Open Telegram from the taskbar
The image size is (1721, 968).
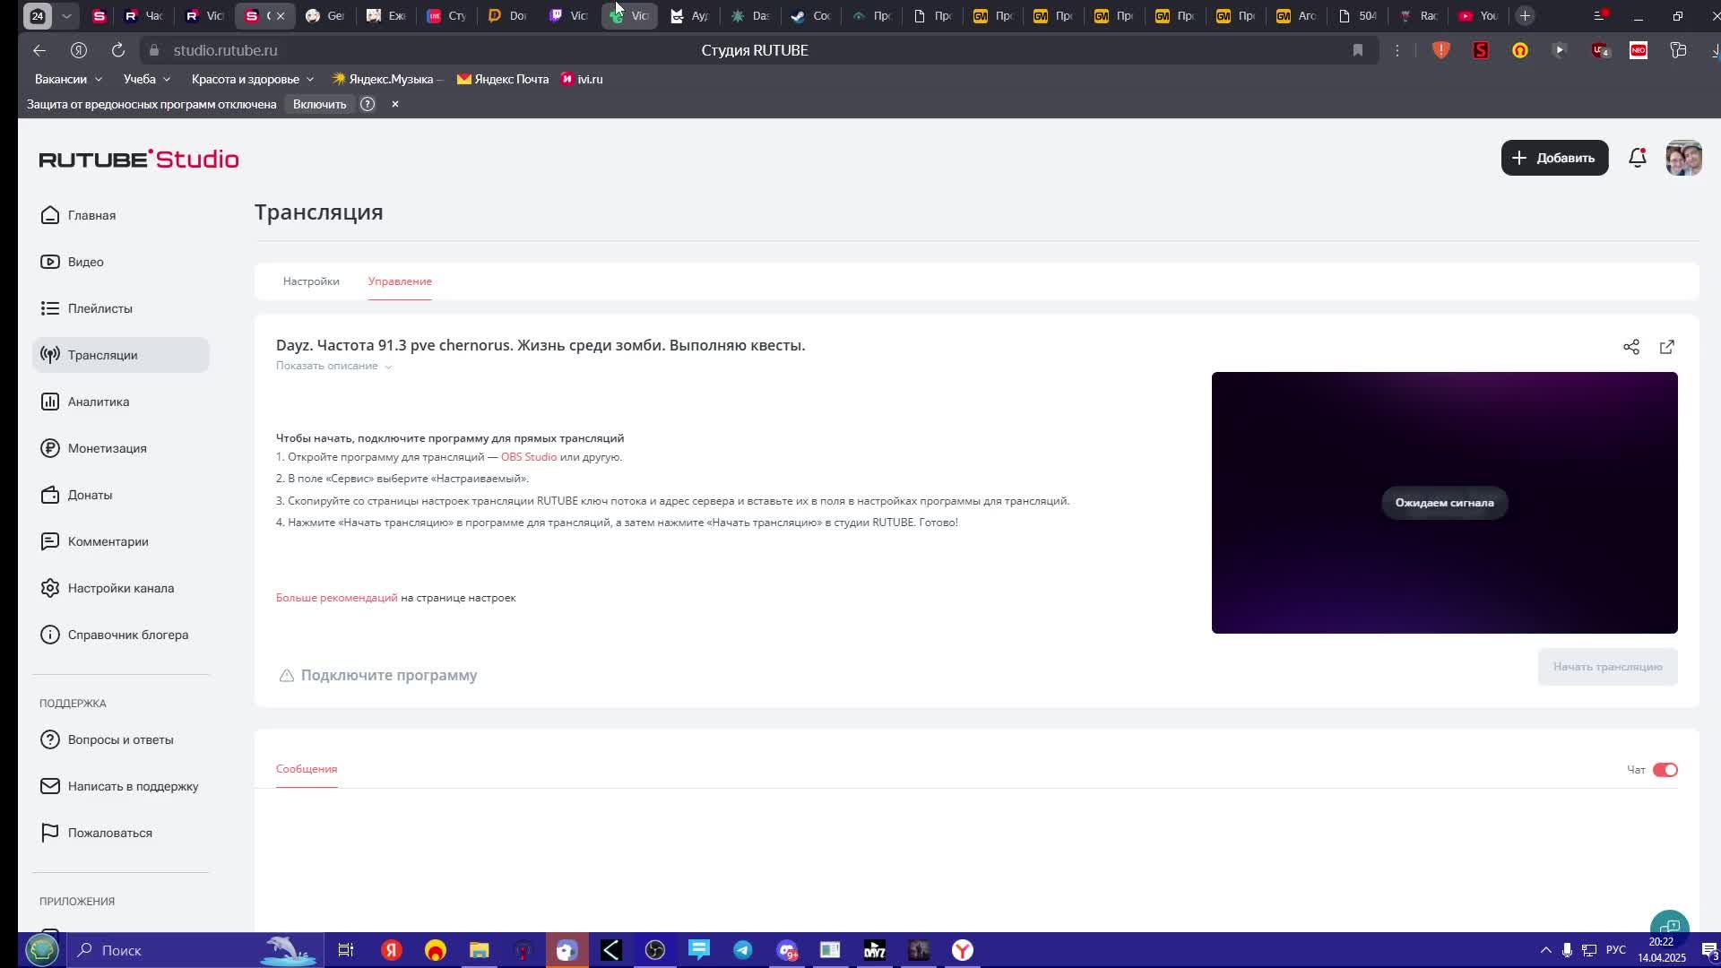point(743,950)
